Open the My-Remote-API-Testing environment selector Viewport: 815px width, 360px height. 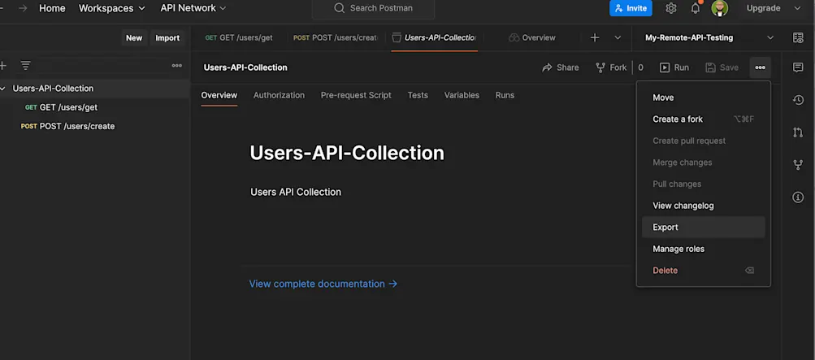pos(709,37)
